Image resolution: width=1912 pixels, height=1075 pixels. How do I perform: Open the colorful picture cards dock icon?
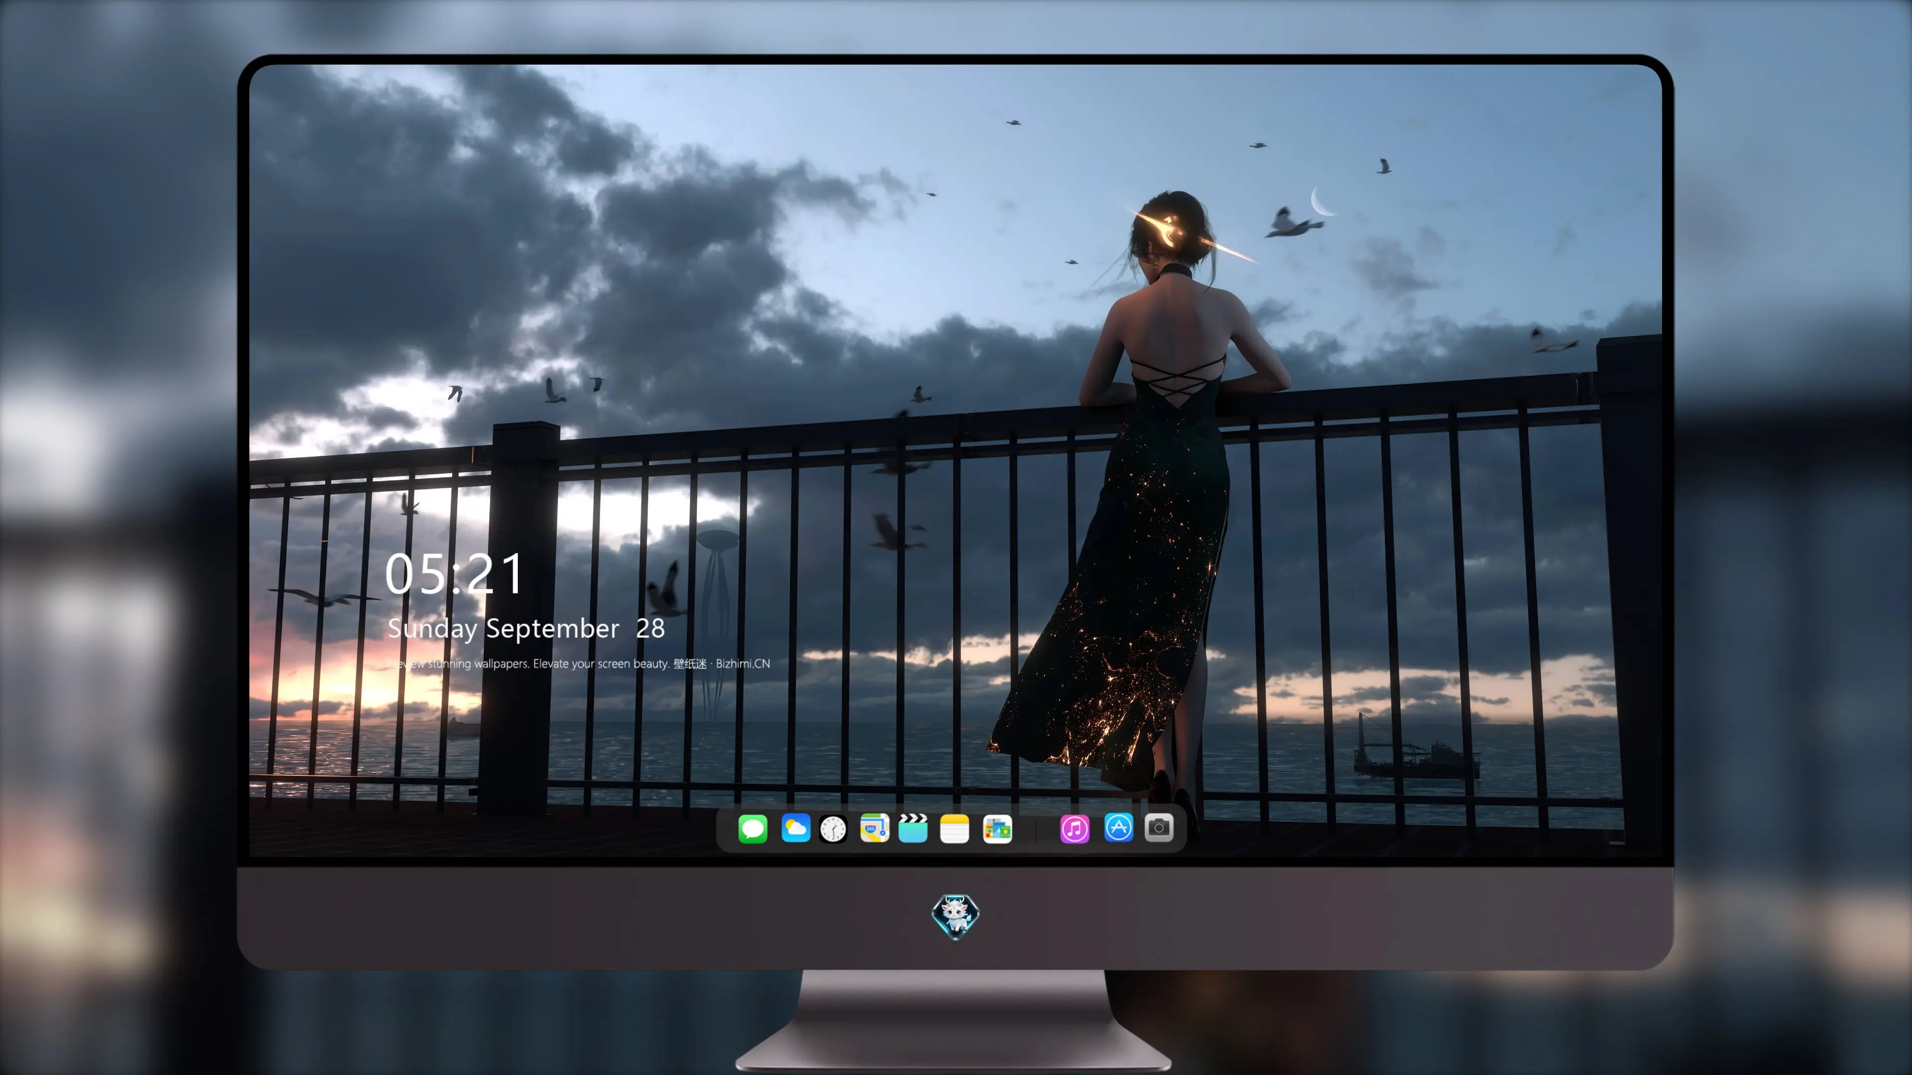tap(997, 829)
